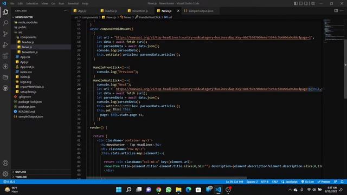Open the Selection menu
The width and height of the screenshot is (347, 195).
32,4
